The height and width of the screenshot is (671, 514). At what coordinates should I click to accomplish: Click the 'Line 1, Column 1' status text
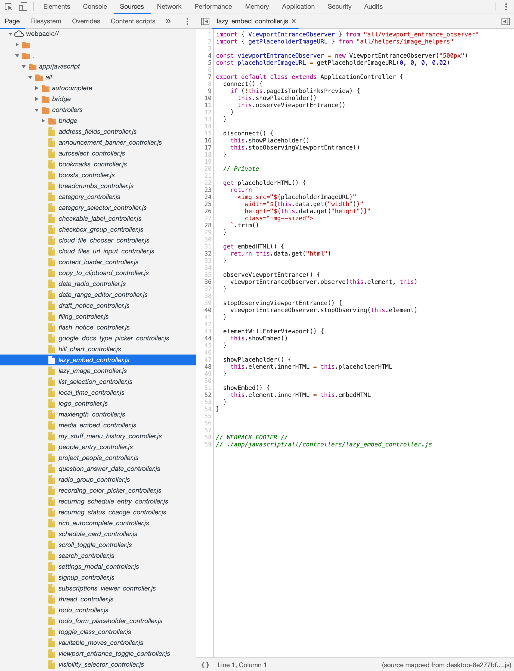coord(242,665)
